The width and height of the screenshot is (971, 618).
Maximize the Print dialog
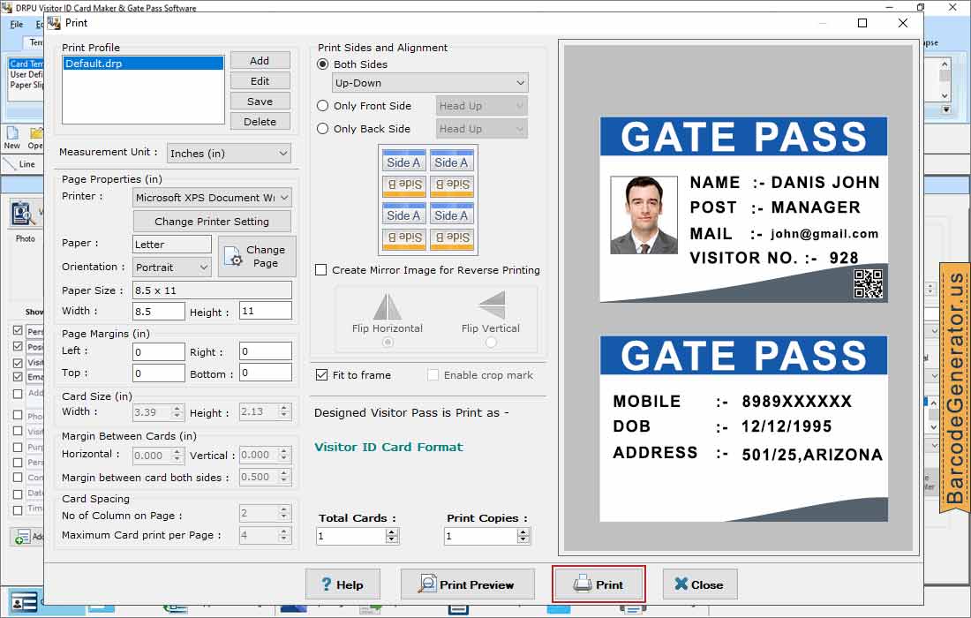point(862,23)
